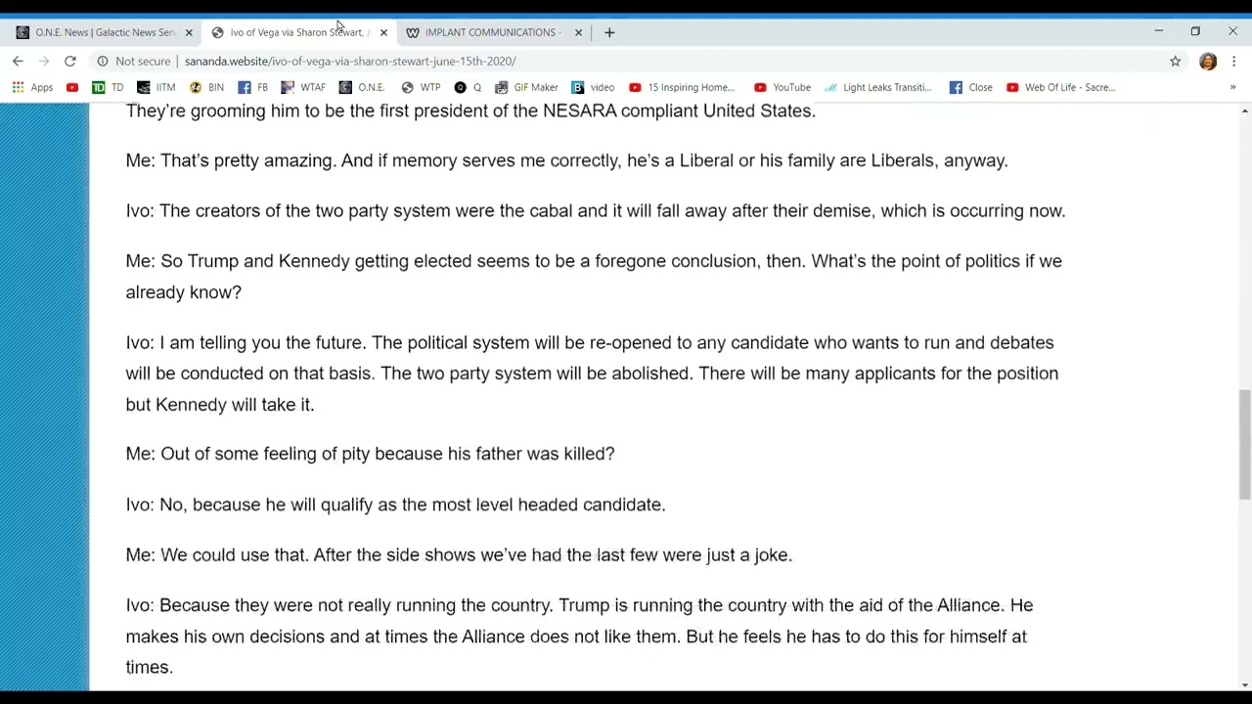
Task: Open Web Of Life - Sacre bookmark
Action: click(x=1060, y=87)
